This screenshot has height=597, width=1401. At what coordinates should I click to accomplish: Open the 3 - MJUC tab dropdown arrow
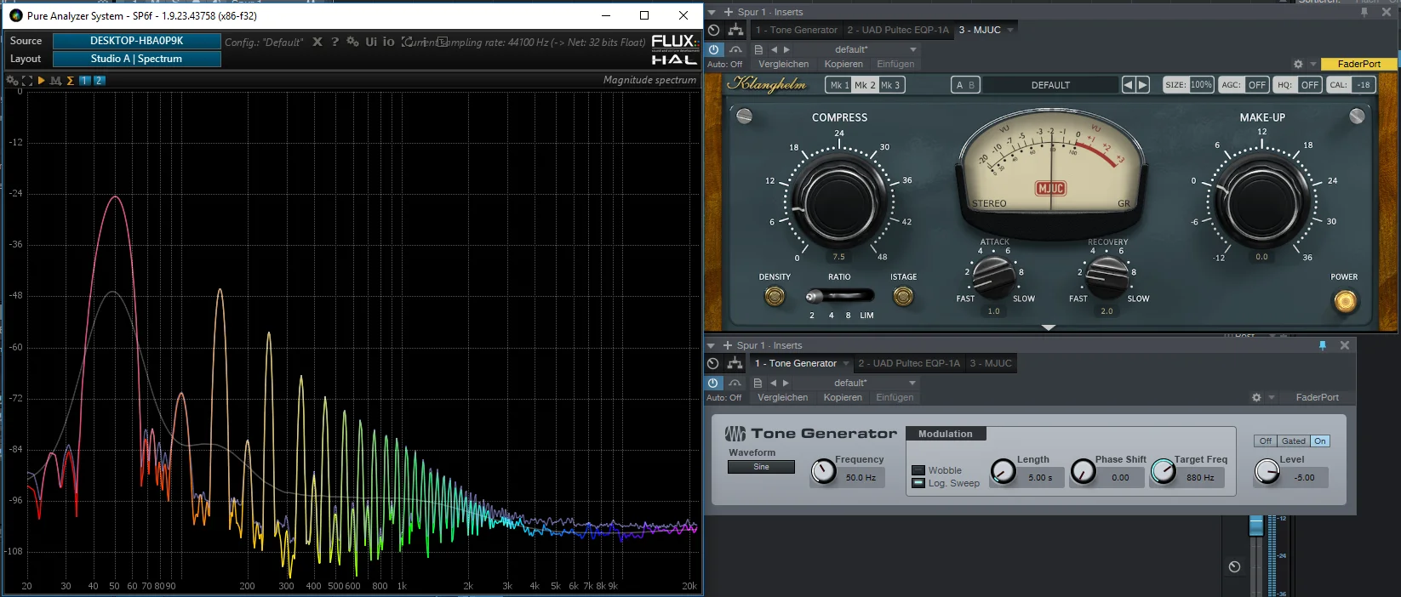tap(1010, 30)
